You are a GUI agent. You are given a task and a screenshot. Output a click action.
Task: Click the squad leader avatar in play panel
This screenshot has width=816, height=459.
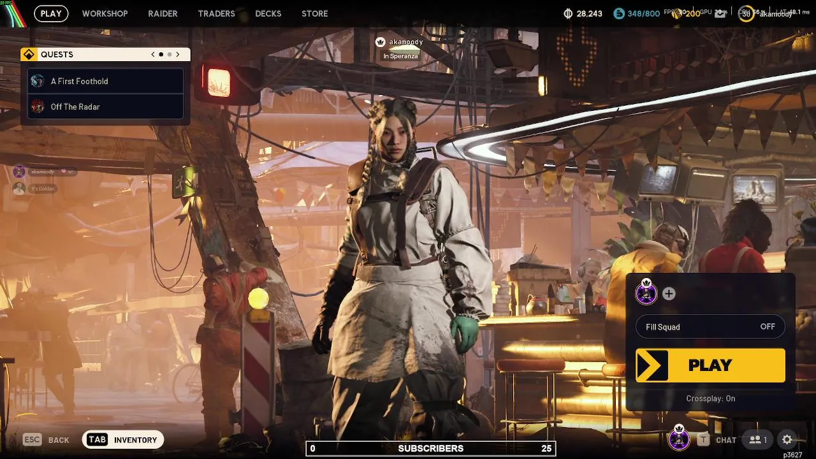click(x=646, y=293)
